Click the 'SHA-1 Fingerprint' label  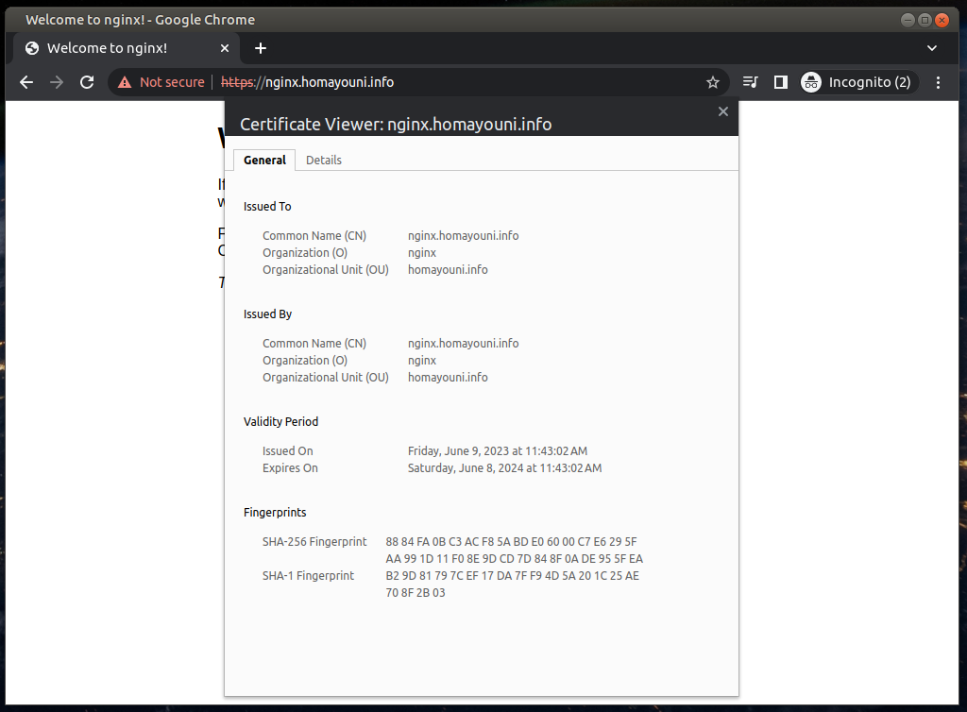(x=309, y=576)
